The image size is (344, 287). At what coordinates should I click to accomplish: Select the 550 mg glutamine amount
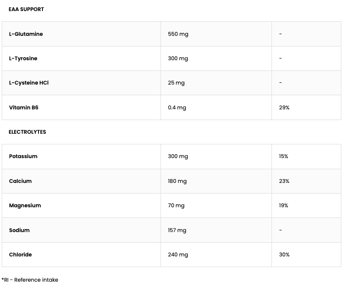(x=178, y=34)
